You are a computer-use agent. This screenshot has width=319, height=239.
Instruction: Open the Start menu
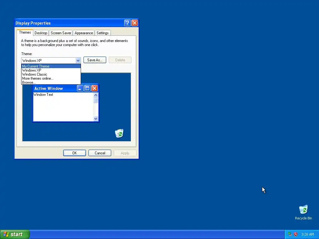click(x=15, y=234)
